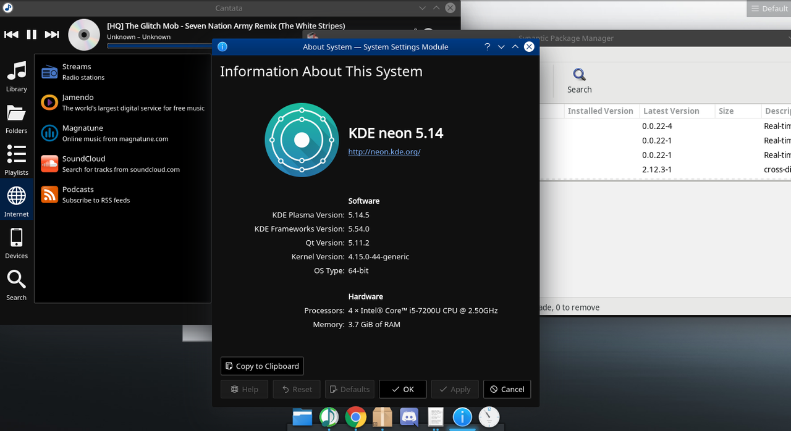Sort by Installed Version column in Synaptic

[x=600, y=111]
